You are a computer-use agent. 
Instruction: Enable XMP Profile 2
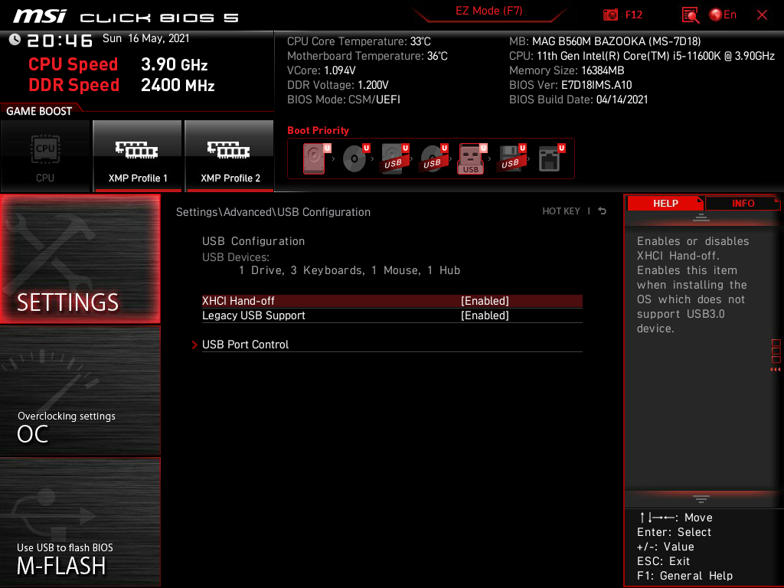[x=230, y=156]
